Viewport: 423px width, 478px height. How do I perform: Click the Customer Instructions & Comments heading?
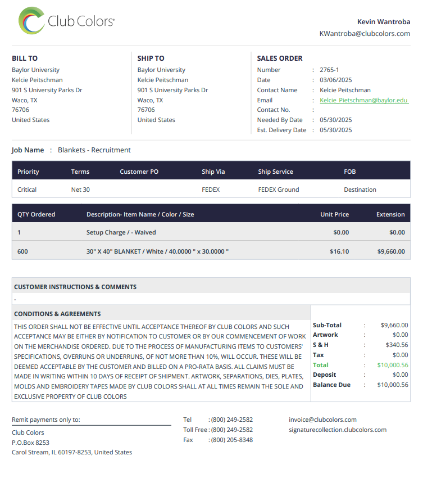click(75, 287)
